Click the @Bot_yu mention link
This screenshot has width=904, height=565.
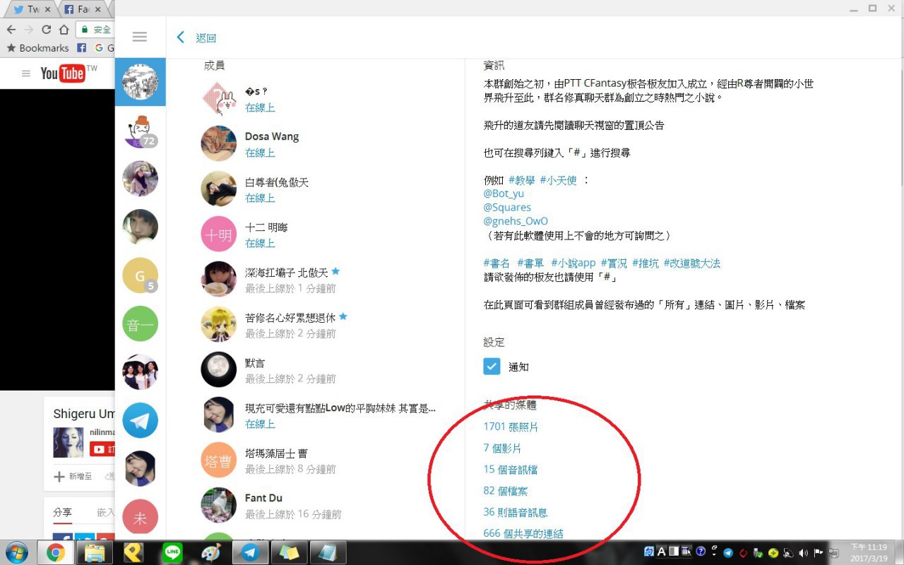504,194
